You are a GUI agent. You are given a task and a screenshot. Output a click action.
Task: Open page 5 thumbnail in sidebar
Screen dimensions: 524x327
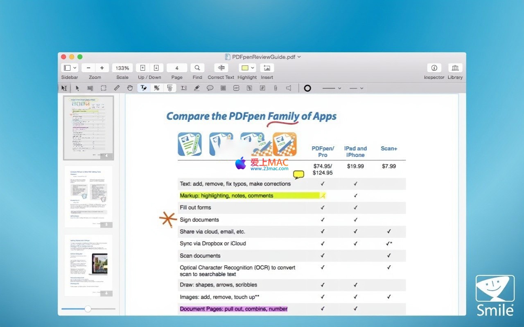(88, 197)
